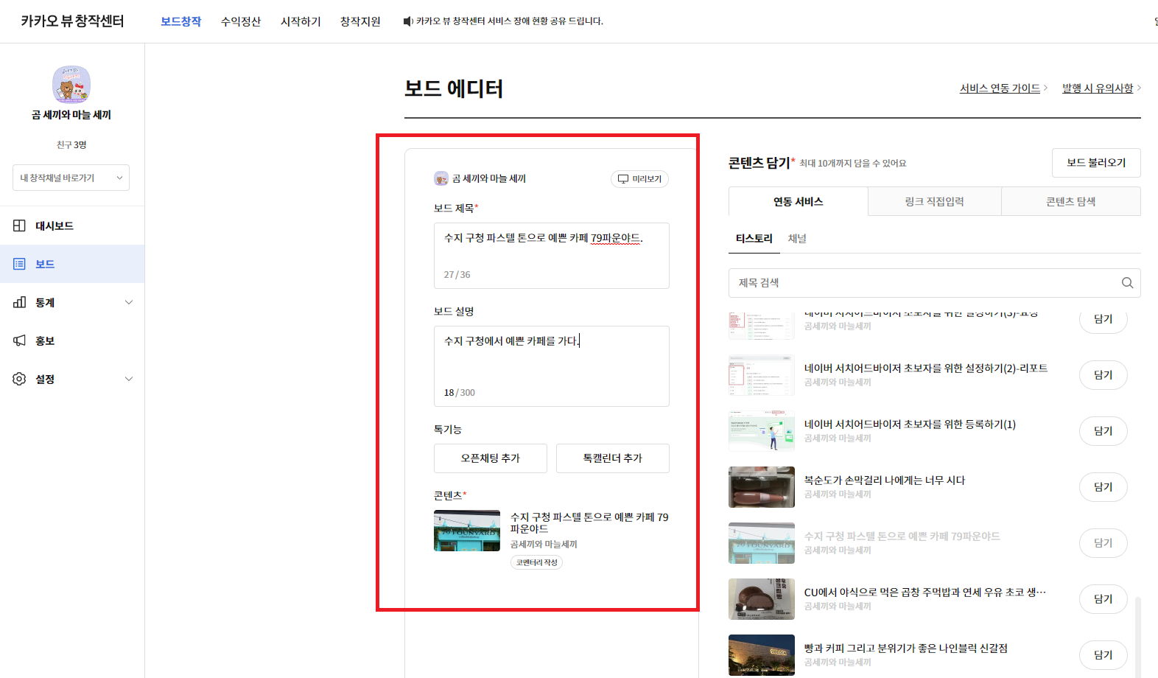
Task: Click the content list vertical scrollbar
Action: tap(1138, 637)
